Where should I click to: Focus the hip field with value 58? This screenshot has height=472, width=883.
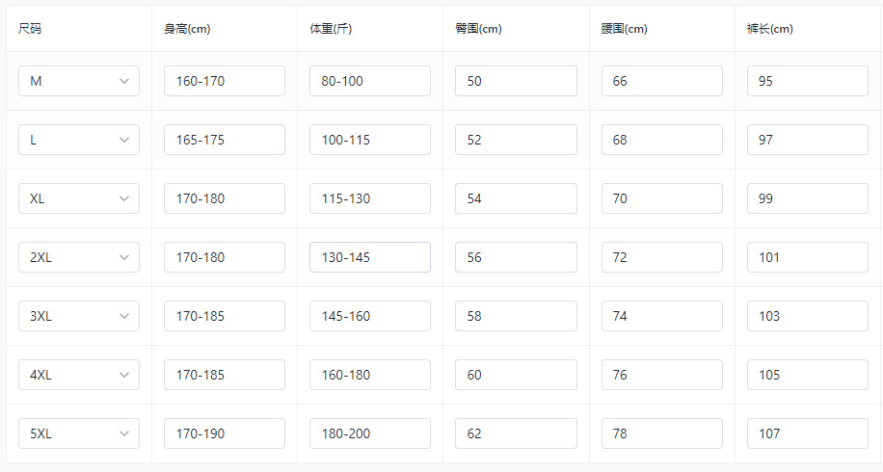tap(516, 316)
